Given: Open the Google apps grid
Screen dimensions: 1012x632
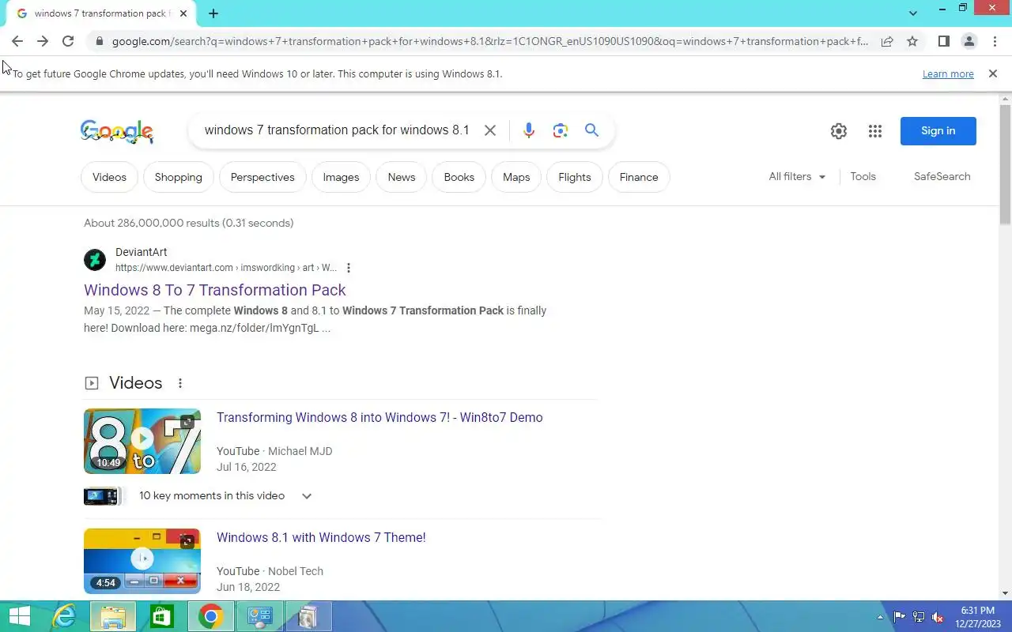Looking at the screenshot, I should point(874,131).
